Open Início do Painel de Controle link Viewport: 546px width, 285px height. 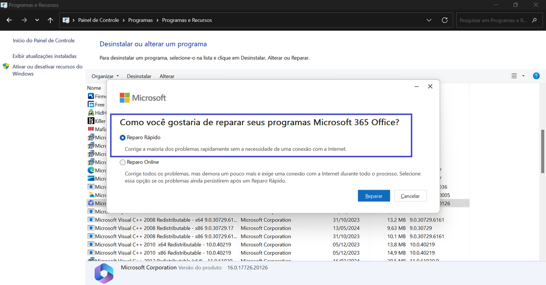click(44, 40)
